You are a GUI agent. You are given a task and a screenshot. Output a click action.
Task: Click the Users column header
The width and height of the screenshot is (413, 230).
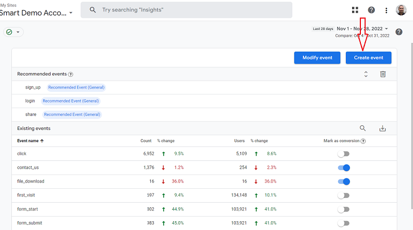[x=240, y=141]
